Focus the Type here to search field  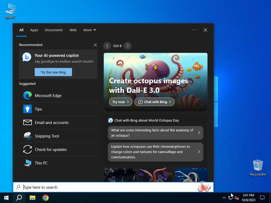pos(113,187)
